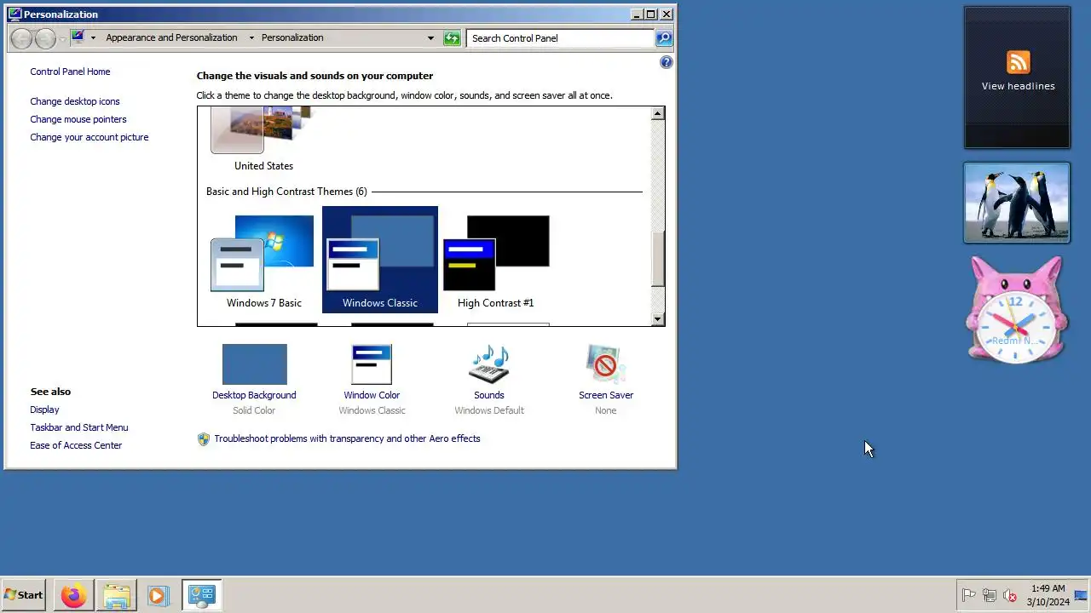Open Sounds settings icon
Image resolution: width=1091 pixels, height=613 pixels.
click(489, 364)
